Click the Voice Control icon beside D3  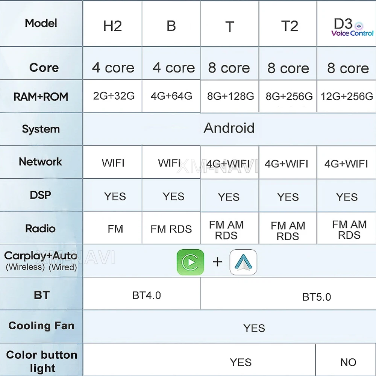pos(358,26)
